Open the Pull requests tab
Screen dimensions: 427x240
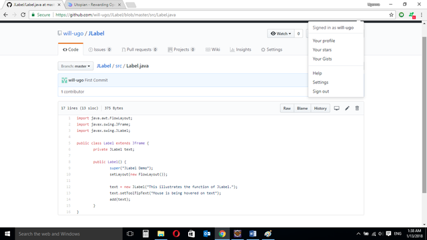(139, 49)
